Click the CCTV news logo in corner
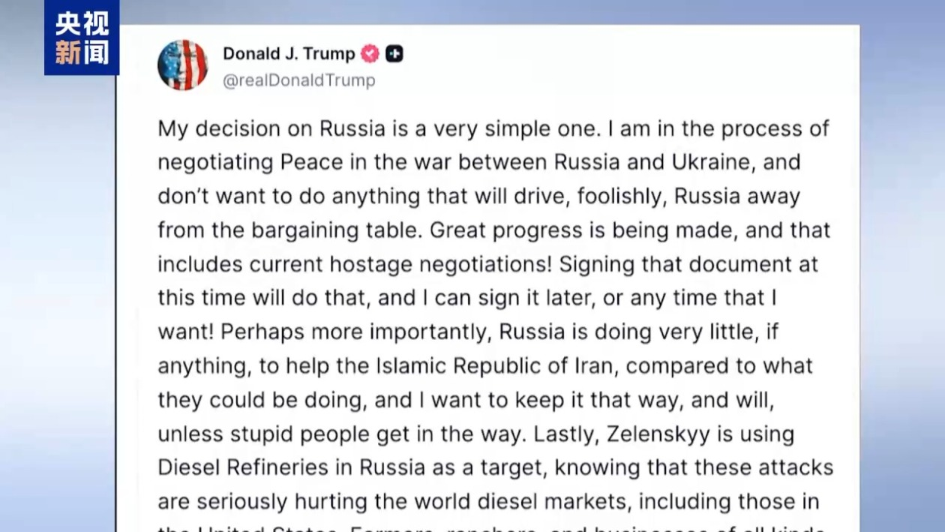Viewport: 945px width, 532px height. (x=81, y=38)
